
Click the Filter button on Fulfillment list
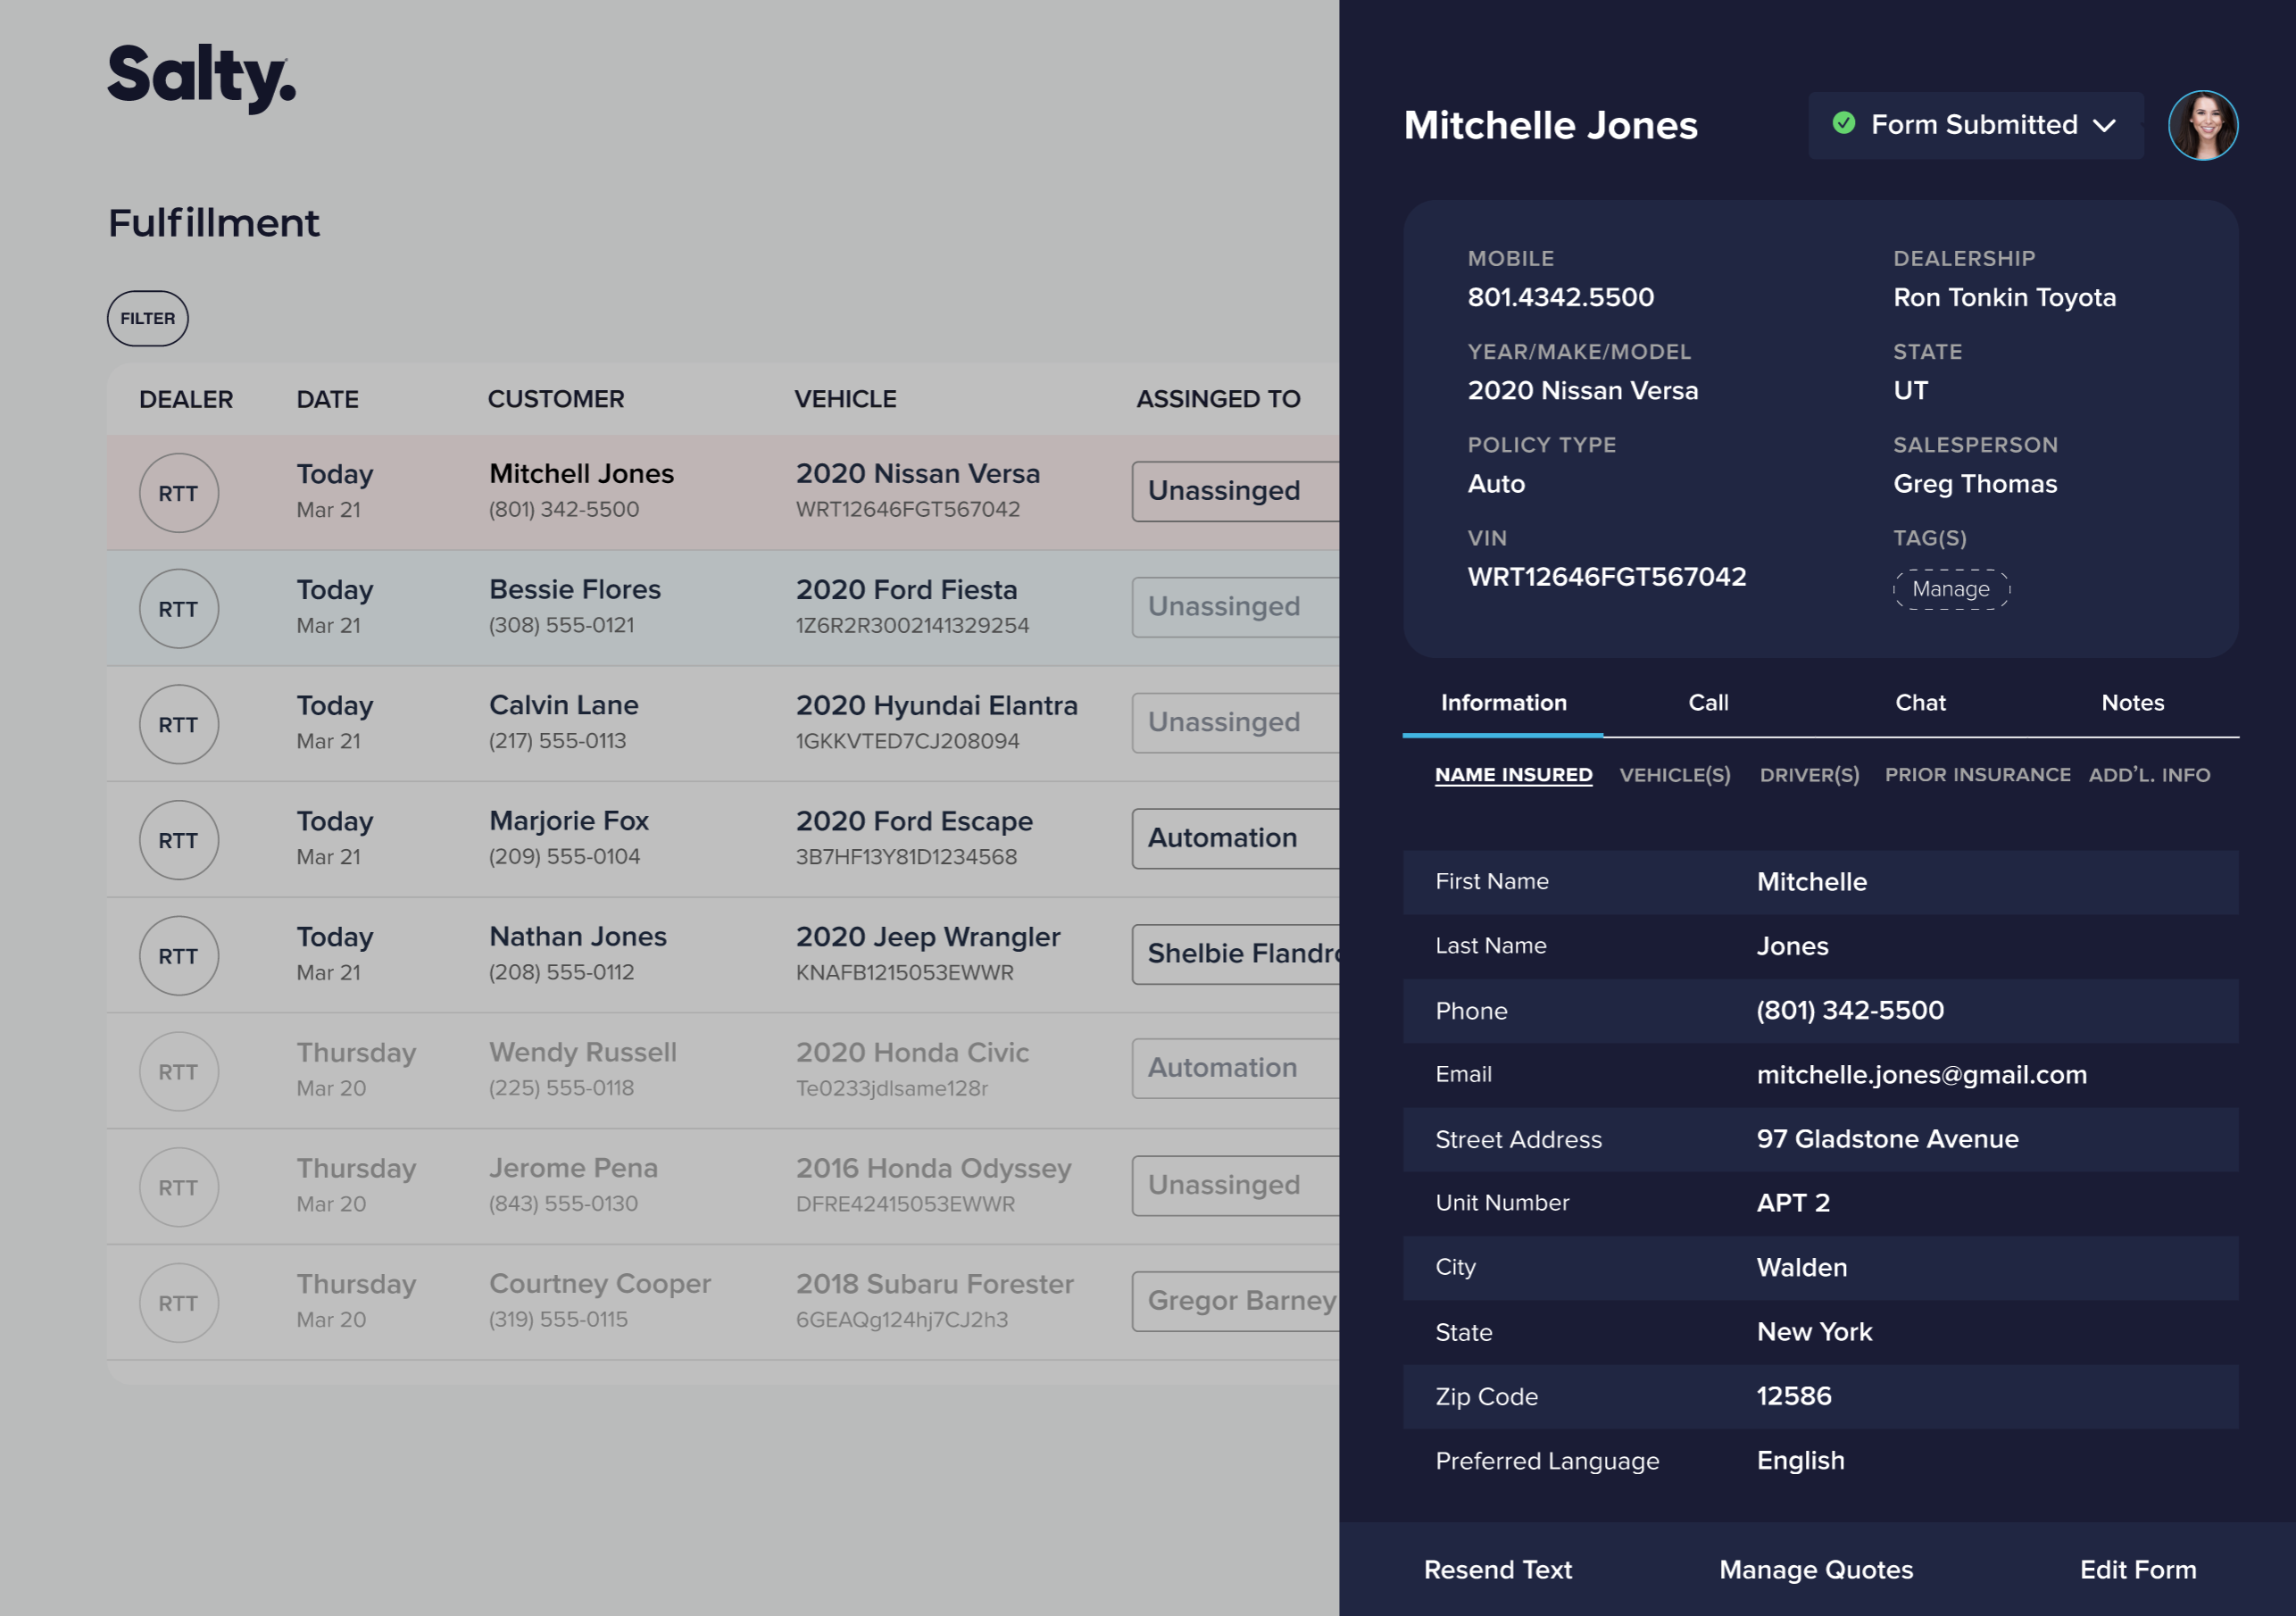click(x=147, y=319)
